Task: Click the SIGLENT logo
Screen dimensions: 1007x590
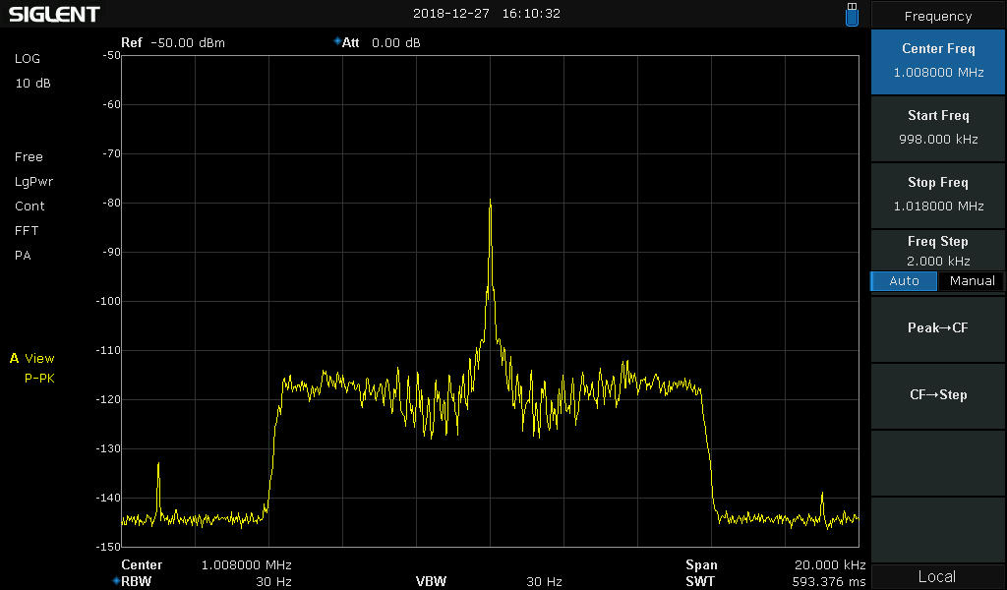Action: tap(54, 15)
